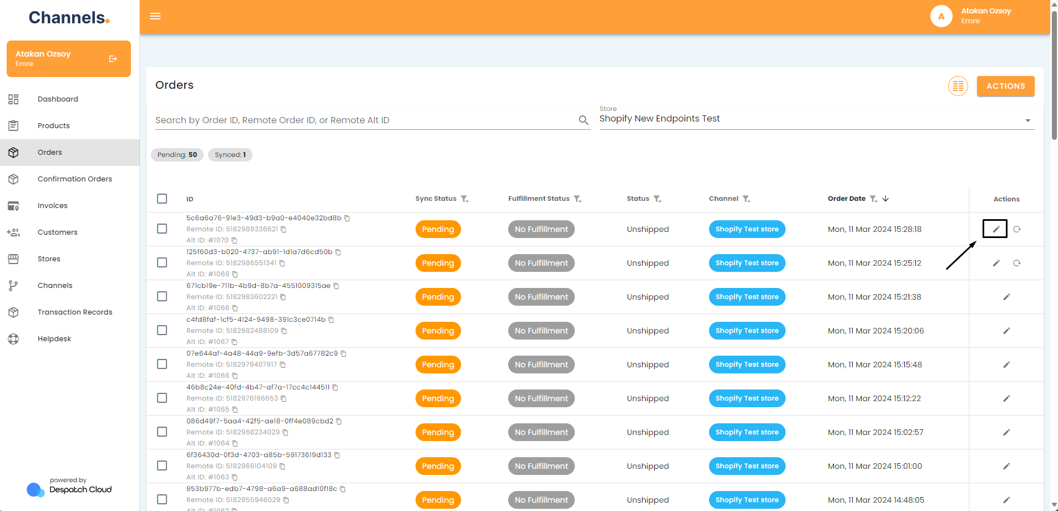The width and height of the screenshot is (1058, 511).
Task: Click No Fulfillment badge for order #1068
Action: point(541,297)
